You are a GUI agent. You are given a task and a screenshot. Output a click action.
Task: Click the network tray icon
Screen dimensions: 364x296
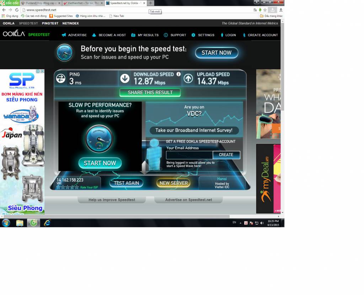click(x=257, y=223)
